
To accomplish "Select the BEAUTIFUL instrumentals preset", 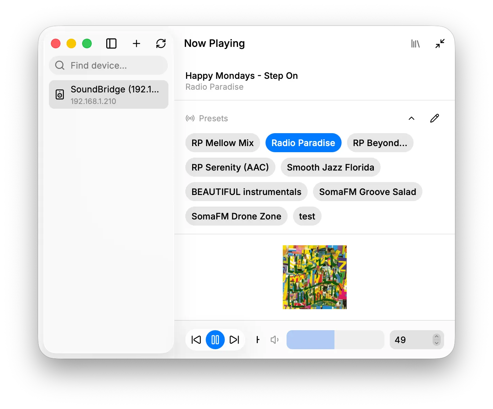I will coord(246,192).
